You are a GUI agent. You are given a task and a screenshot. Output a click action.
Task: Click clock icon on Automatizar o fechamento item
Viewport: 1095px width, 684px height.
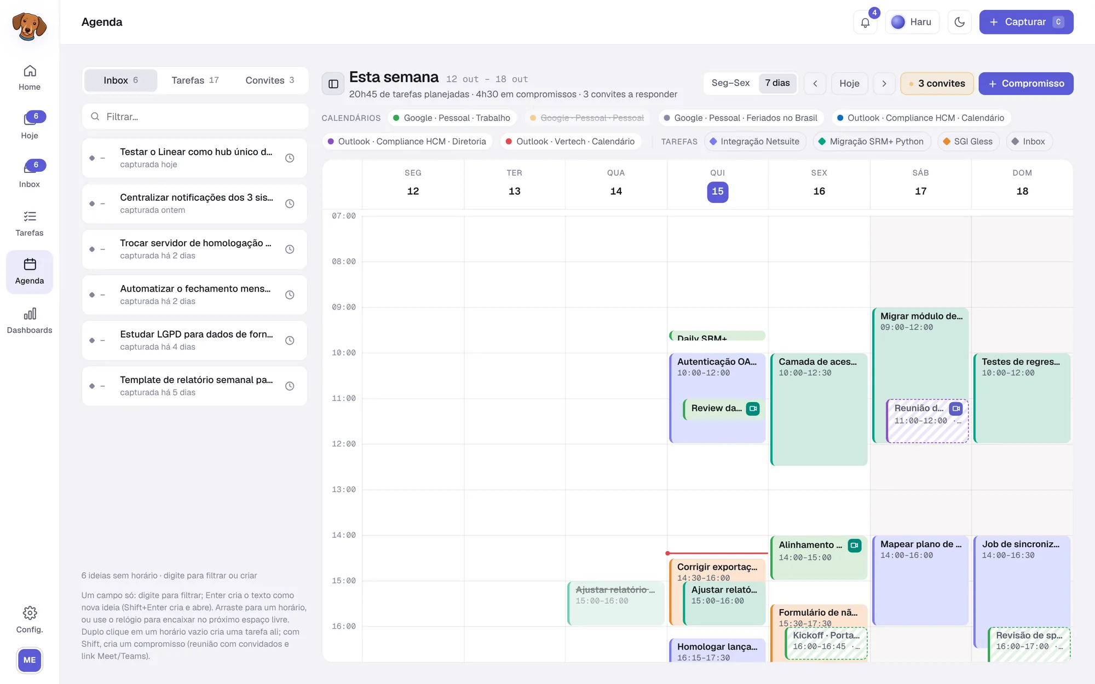point(290,295)
